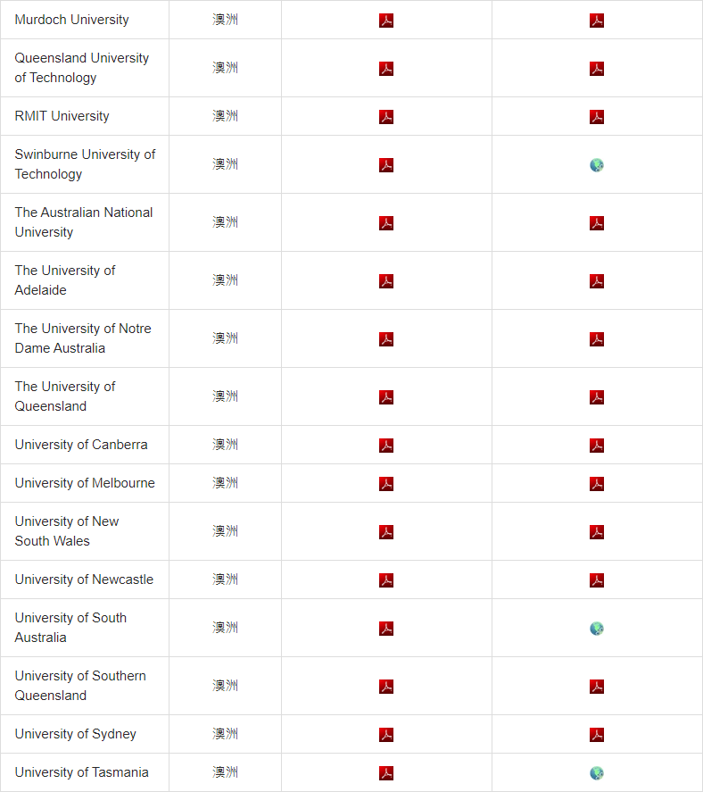
Task: Open University of New South Wales first PDF icon
Action: point(386,532)
